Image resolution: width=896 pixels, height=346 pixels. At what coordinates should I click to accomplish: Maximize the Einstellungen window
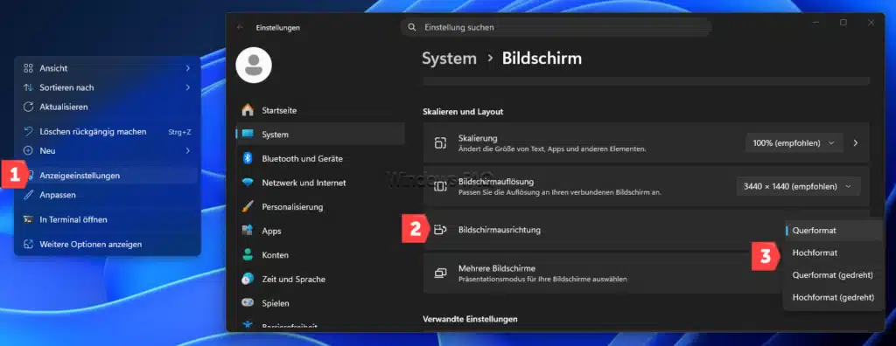pos(843,22)
